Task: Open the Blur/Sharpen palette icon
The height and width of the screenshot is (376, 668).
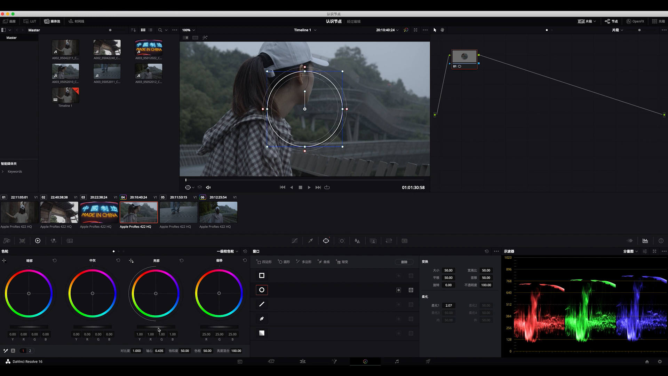Action: coord(357,241)
